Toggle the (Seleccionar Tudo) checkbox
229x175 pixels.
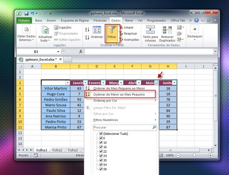click(x=101, y=134)
